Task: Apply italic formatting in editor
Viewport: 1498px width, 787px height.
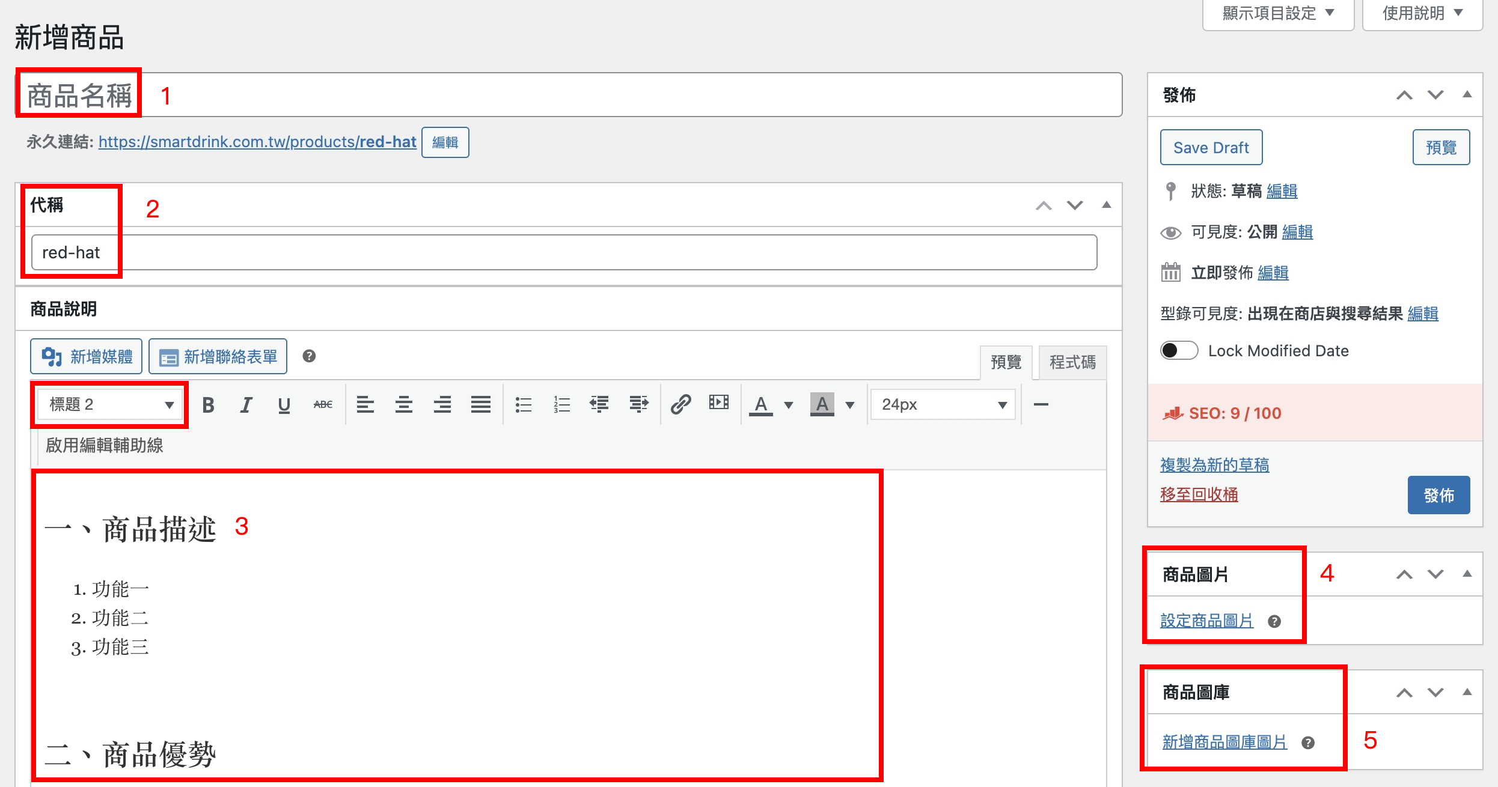Action: (246, 405)
